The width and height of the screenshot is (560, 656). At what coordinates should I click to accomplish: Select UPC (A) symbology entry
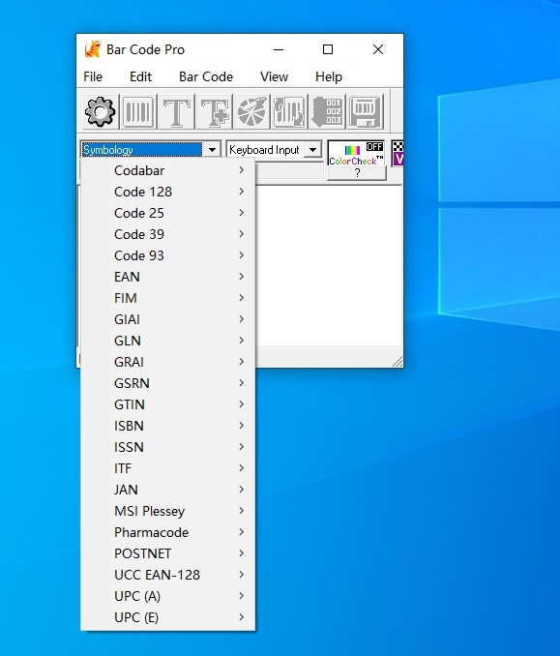click(x=167, y=596)
